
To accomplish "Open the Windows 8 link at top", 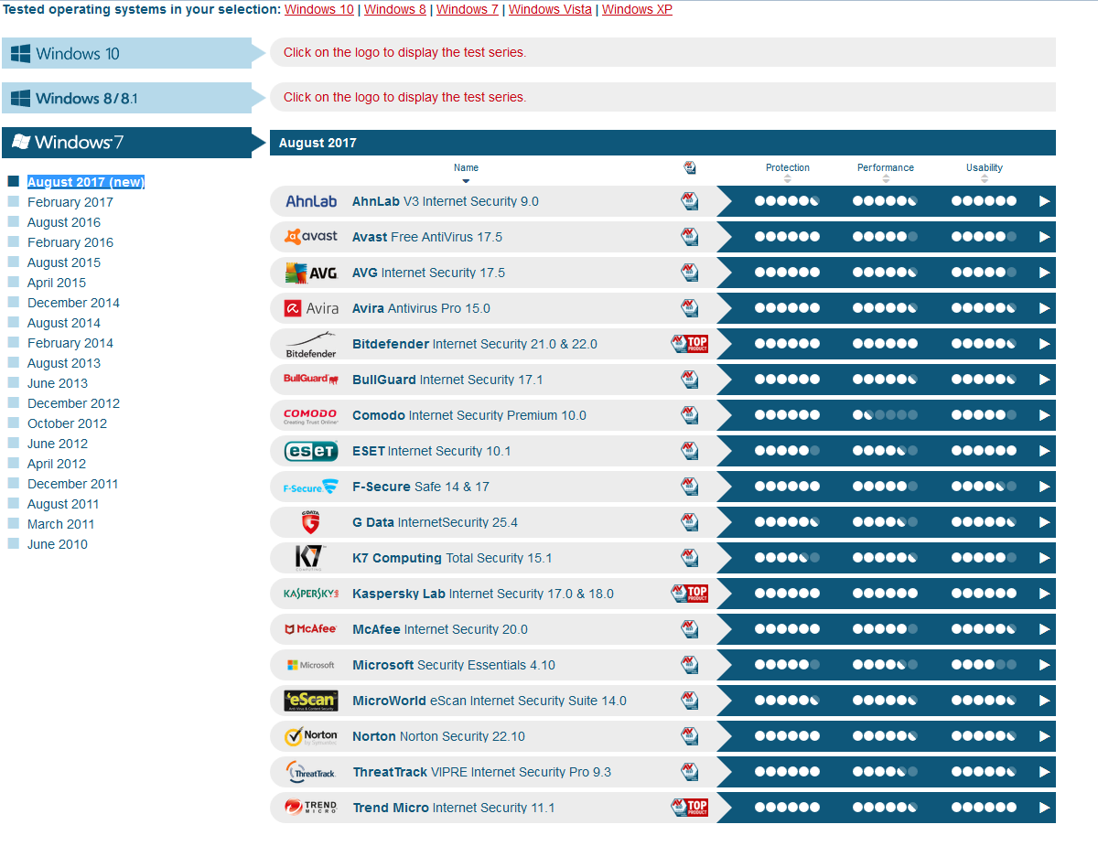I will tap(395, 9).
